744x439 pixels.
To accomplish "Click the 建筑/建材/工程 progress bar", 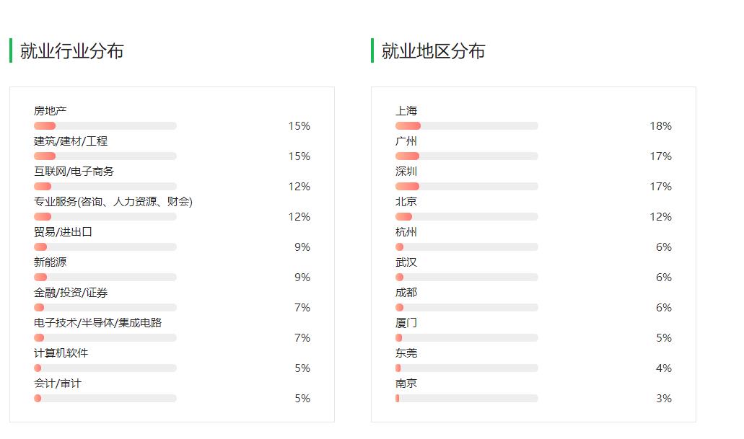I will click(105, 156).
